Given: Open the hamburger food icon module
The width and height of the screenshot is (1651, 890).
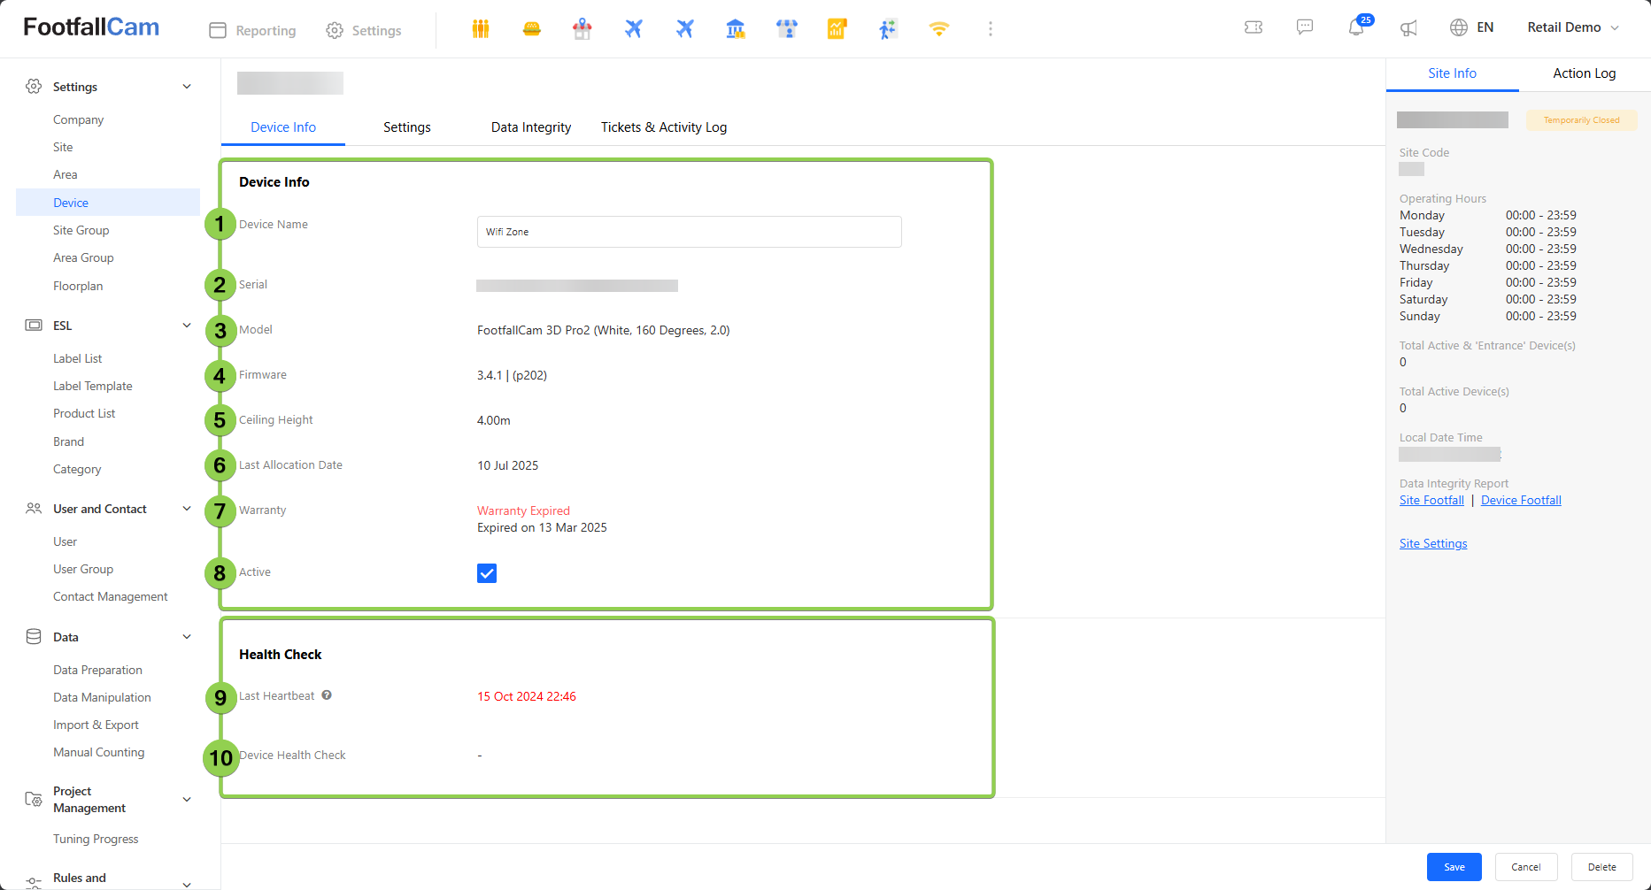Looking at the screenshot, I should 531,29.
